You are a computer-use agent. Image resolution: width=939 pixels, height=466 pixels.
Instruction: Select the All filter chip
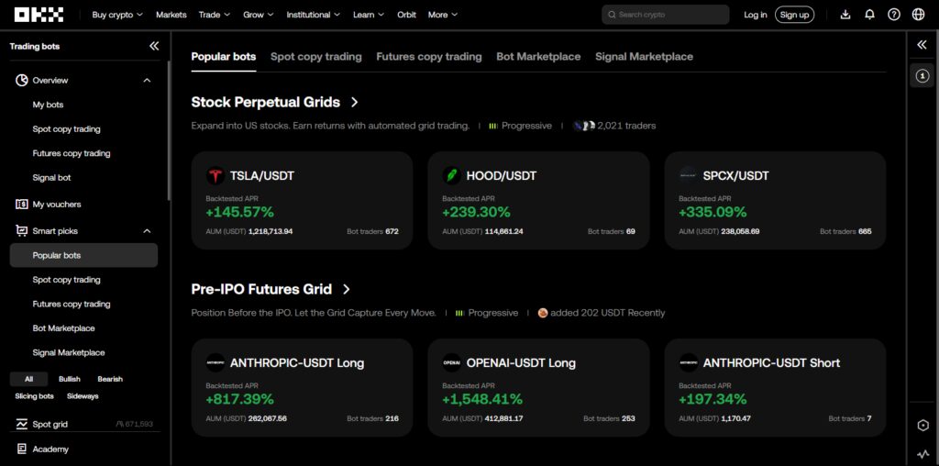coord(28,379)
